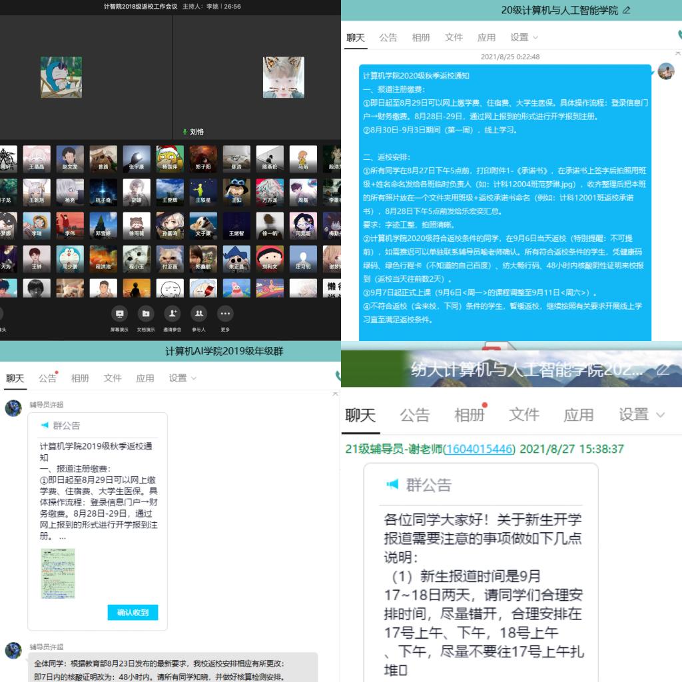Click the 1604015446 account link
The height and width of the screenshot is (682, 682).
coord(479,450)
